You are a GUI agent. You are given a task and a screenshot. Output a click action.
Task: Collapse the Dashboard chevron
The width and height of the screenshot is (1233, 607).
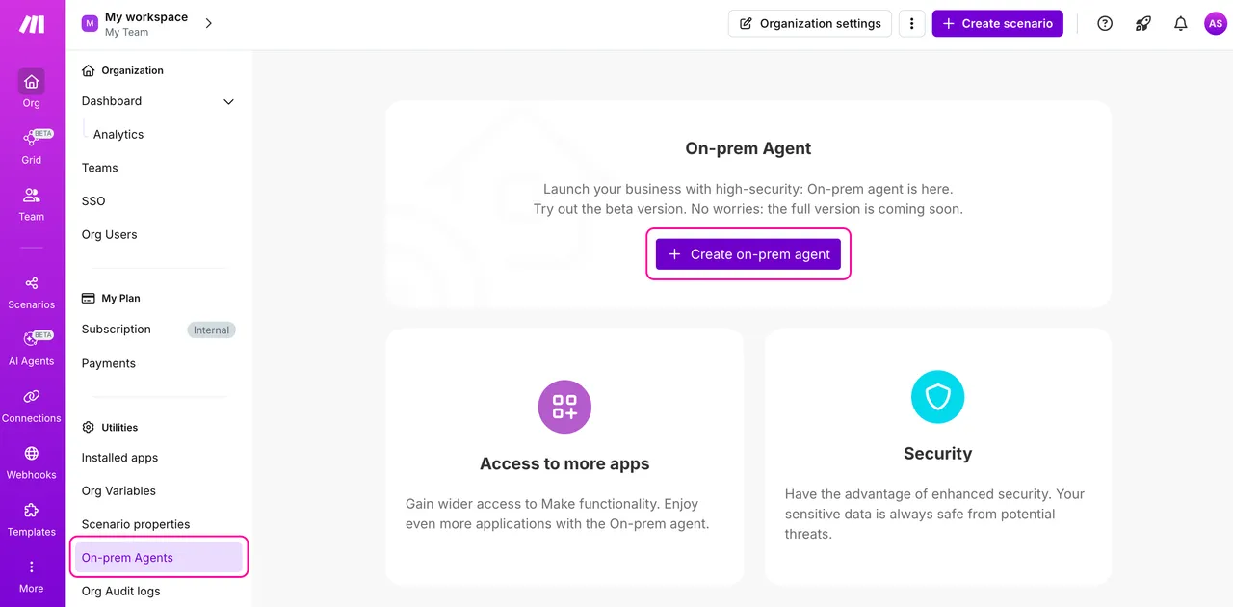click(228, 101)
